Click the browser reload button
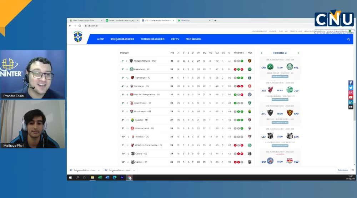Image resolution: width=357 pixels, height=198 pixels. pyautogui.click(x=80, y=26)
